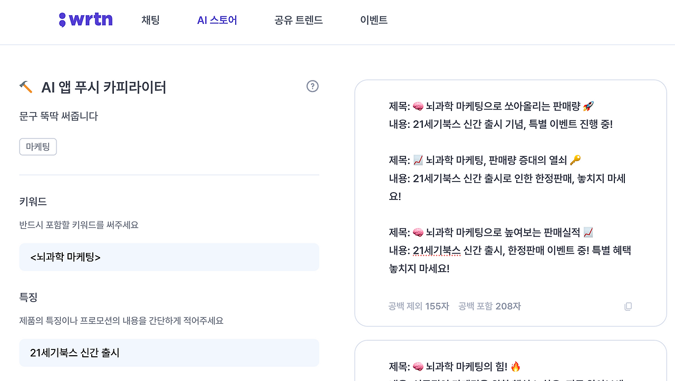The width and height of the screenshot is (675, 381).
Task: Click the 키워드 input containing 뇌과학 마케팅
Action: [x=169, y=257]
